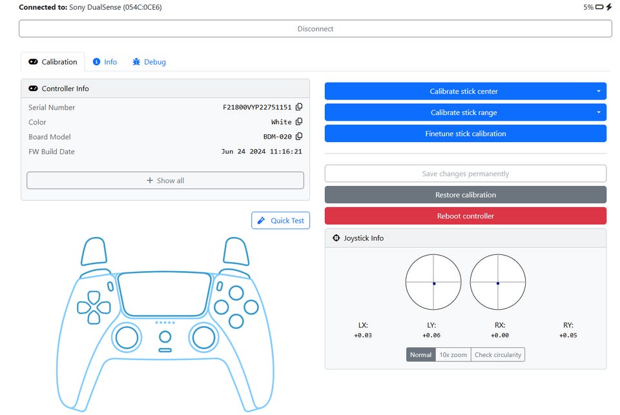Click serial number F21800VYP22751151 text
Image resolution: width=620 pixels, height=415 pixels.
click(257, 107)
